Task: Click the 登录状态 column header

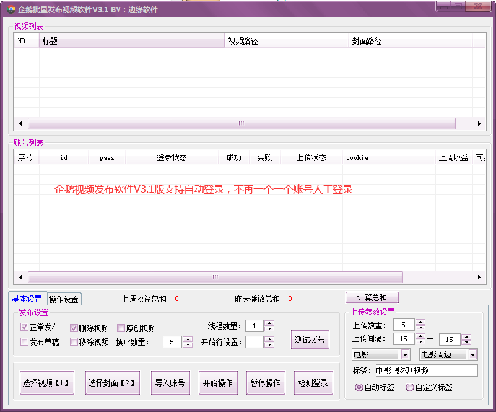Action: point(172,157)
